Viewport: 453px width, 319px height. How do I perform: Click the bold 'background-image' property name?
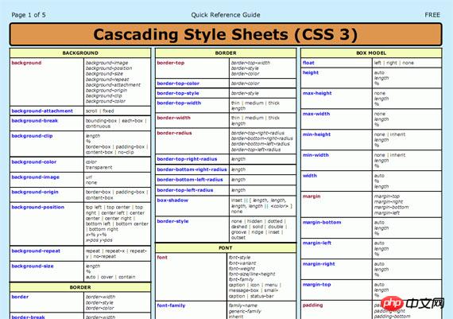pyautogui.click(x=35, y=177)
